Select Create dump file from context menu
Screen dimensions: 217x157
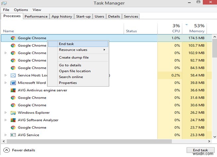pyautogui.click(x=74, y=57)
